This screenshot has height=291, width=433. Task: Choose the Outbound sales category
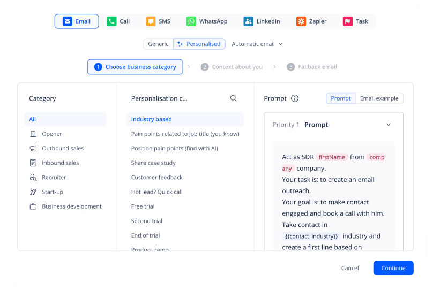(x=63, y=148)
